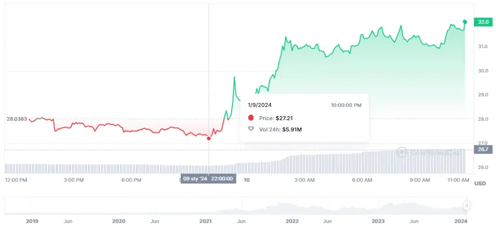Click the red price dot in tooltip
Image resolution: width=496 pixels, height=230 pixels.
tap(251, 118)
